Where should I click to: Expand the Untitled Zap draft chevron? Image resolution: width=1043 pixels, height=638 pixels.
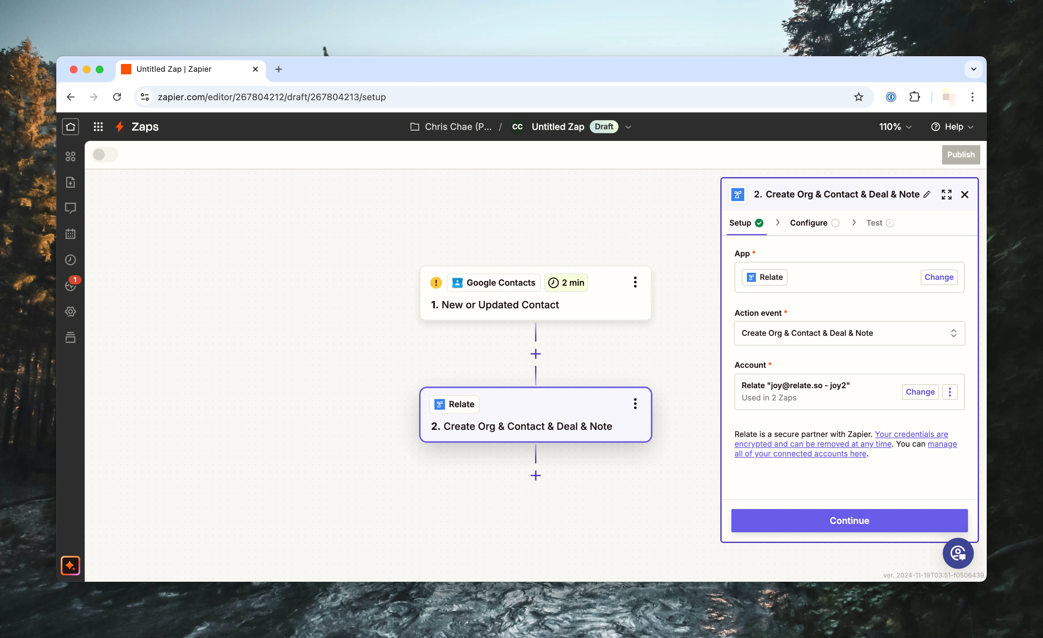(628, 127)
